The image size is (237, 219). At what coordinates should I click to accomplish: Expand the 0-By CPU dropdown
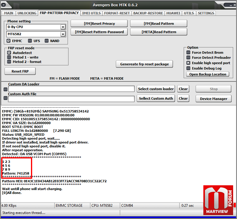63,27
